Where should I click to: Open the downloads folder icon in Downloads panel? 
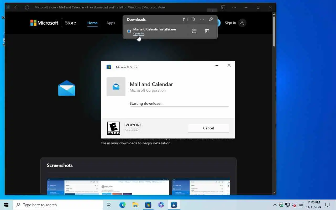tap(185, 19)
